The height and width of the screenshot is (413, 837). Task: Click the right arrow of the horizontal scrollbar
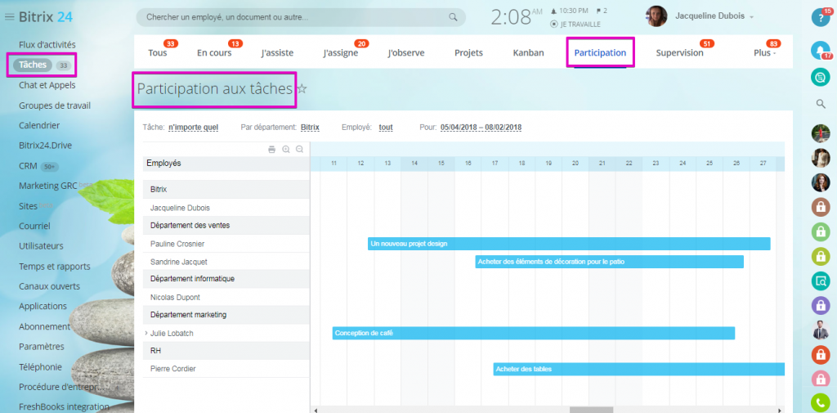781,411
